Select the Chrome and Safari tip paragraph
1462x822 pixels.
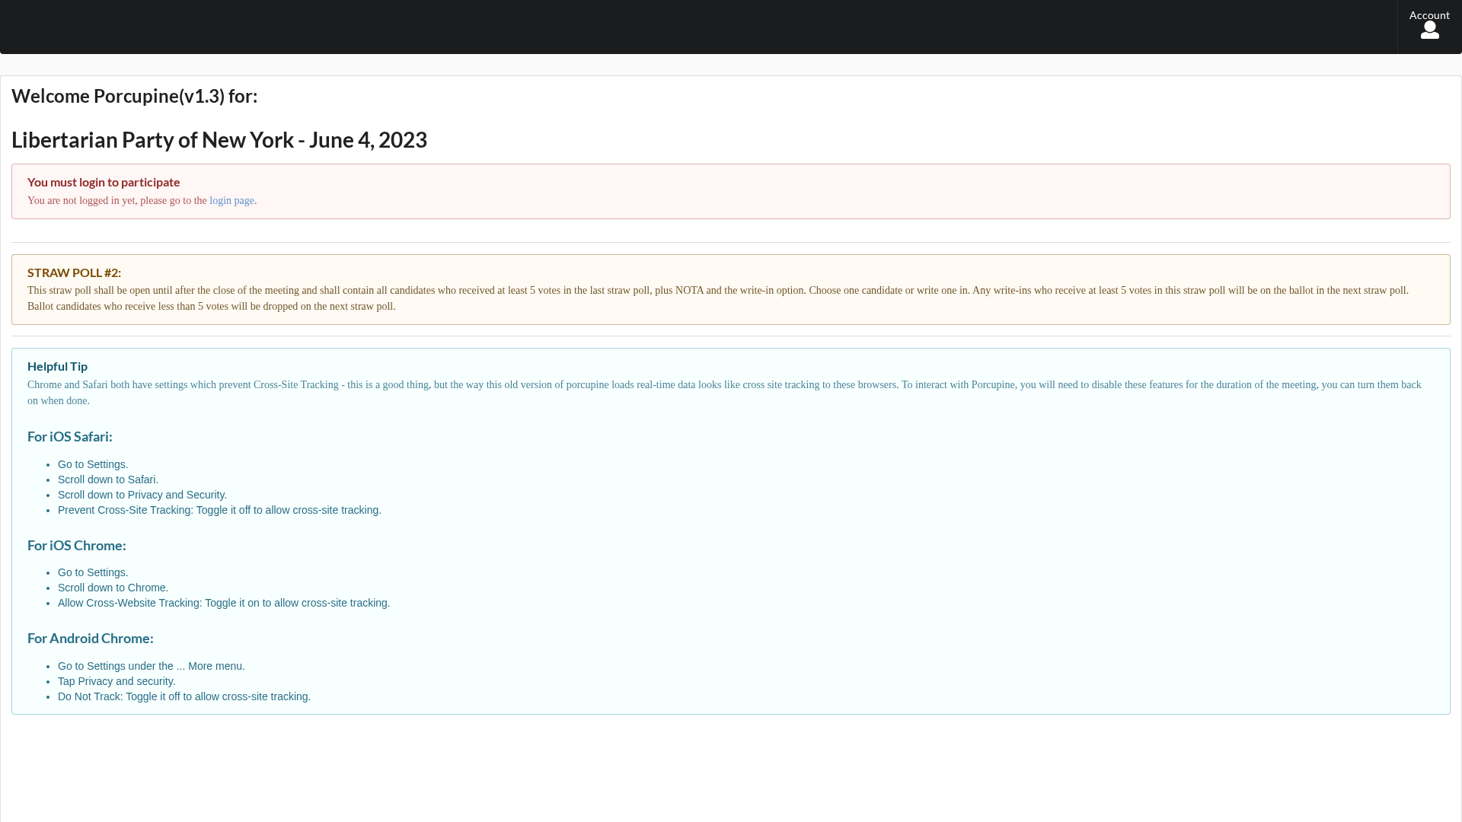[x=724, y=393]
